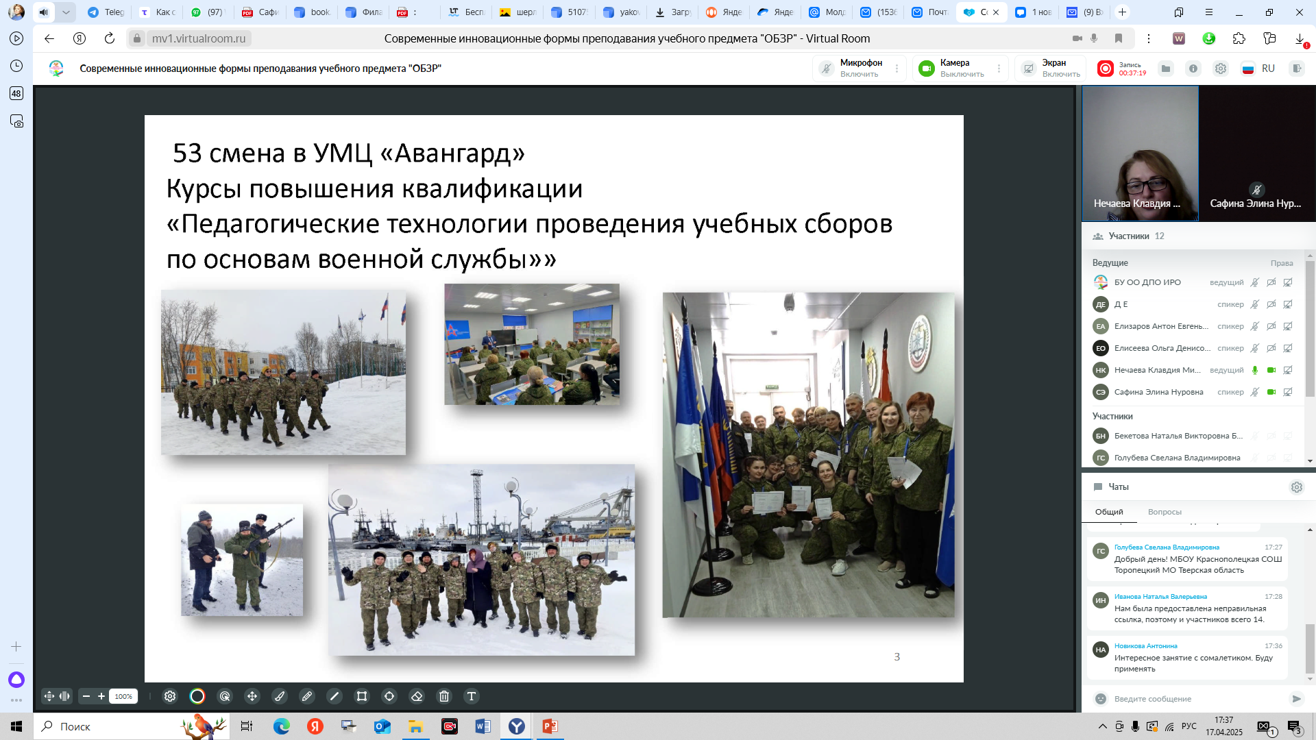Open the RU language selector
The height and width of the screenshot is (740, 1316).
[x=1259, y=69]
